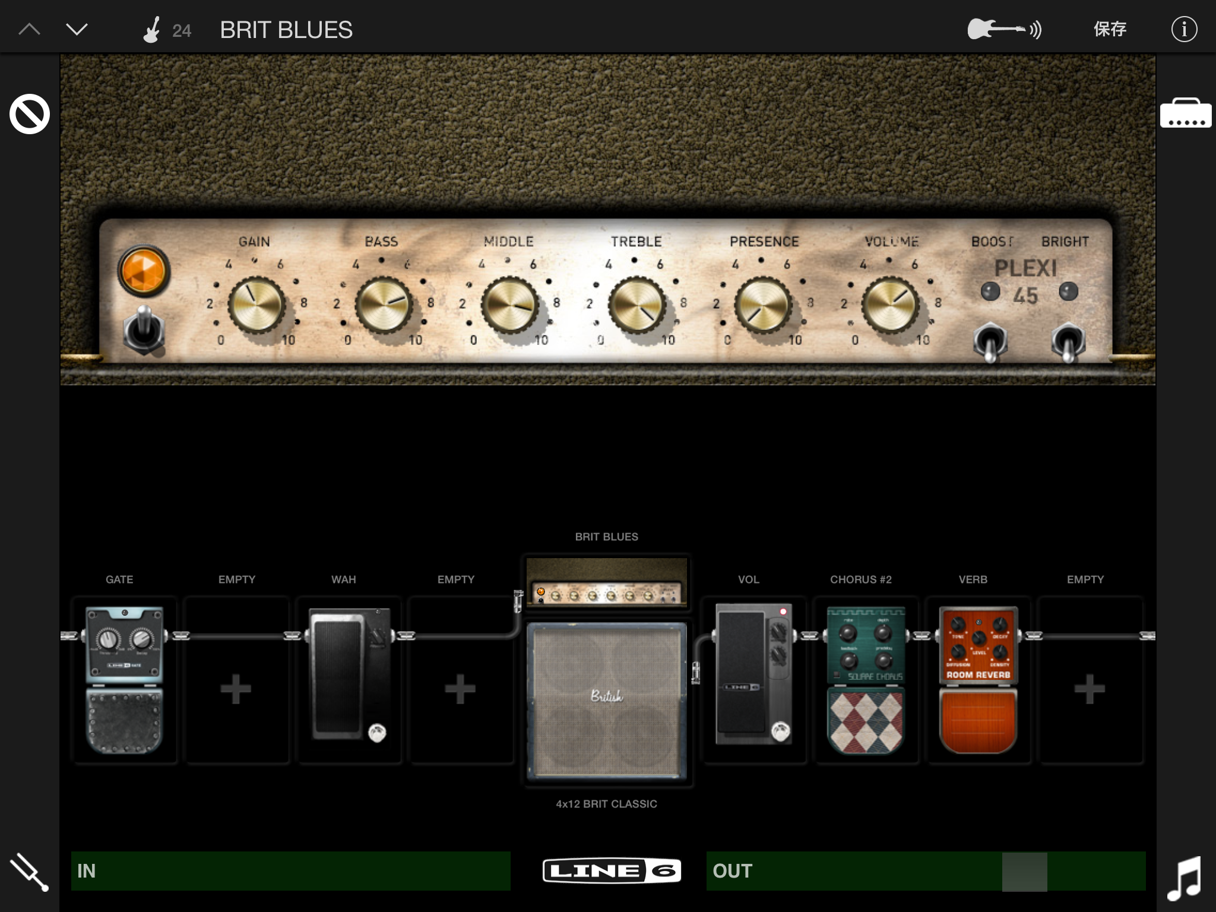Tap the VOL pedal round toe switch
The image size is (1216, 912).
click(x=781, y=732)
